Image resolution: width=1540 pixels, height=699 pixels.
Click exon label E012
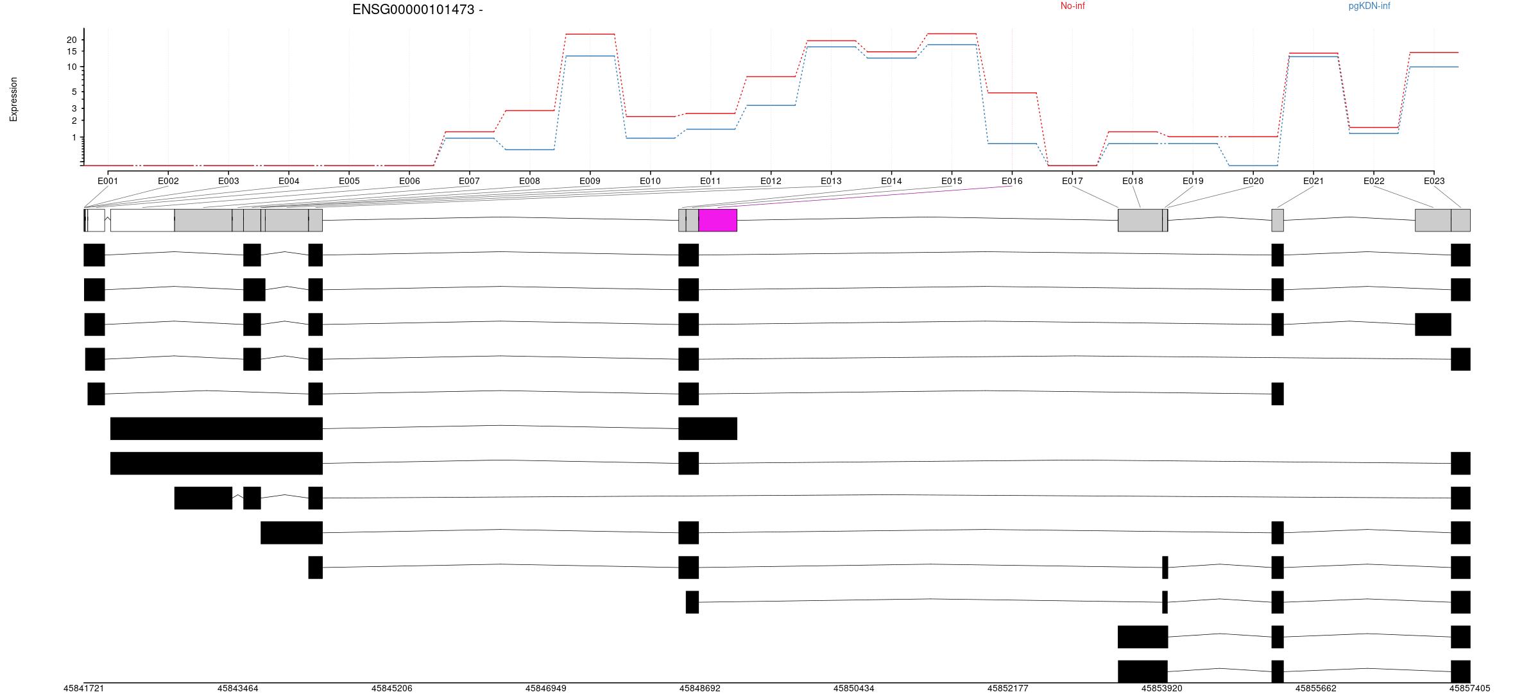771,181
